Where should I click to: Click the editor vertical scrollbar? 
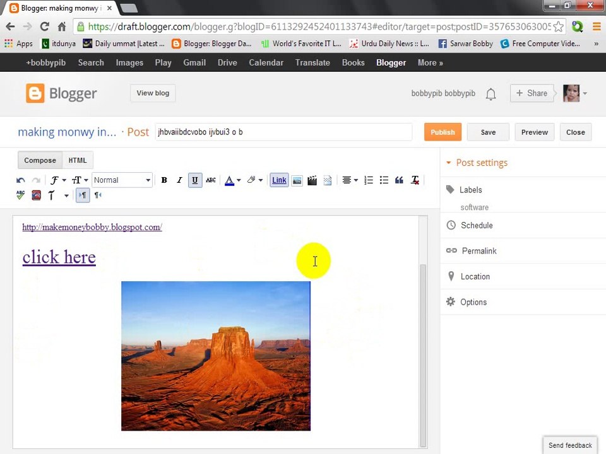423,355
